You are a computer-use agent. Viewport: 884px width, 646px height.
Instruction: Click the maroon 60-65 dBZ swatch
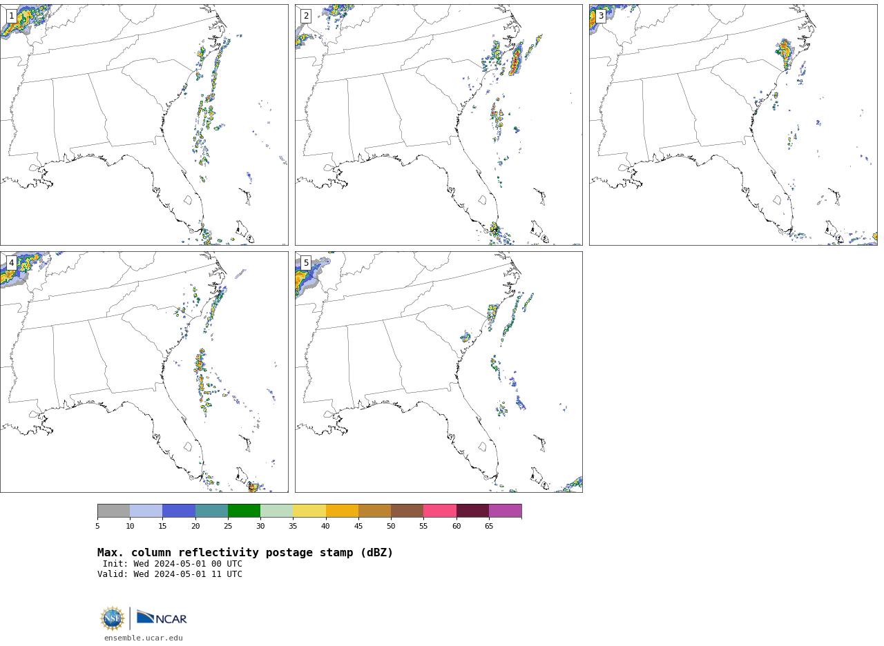[x=472, y=511]
